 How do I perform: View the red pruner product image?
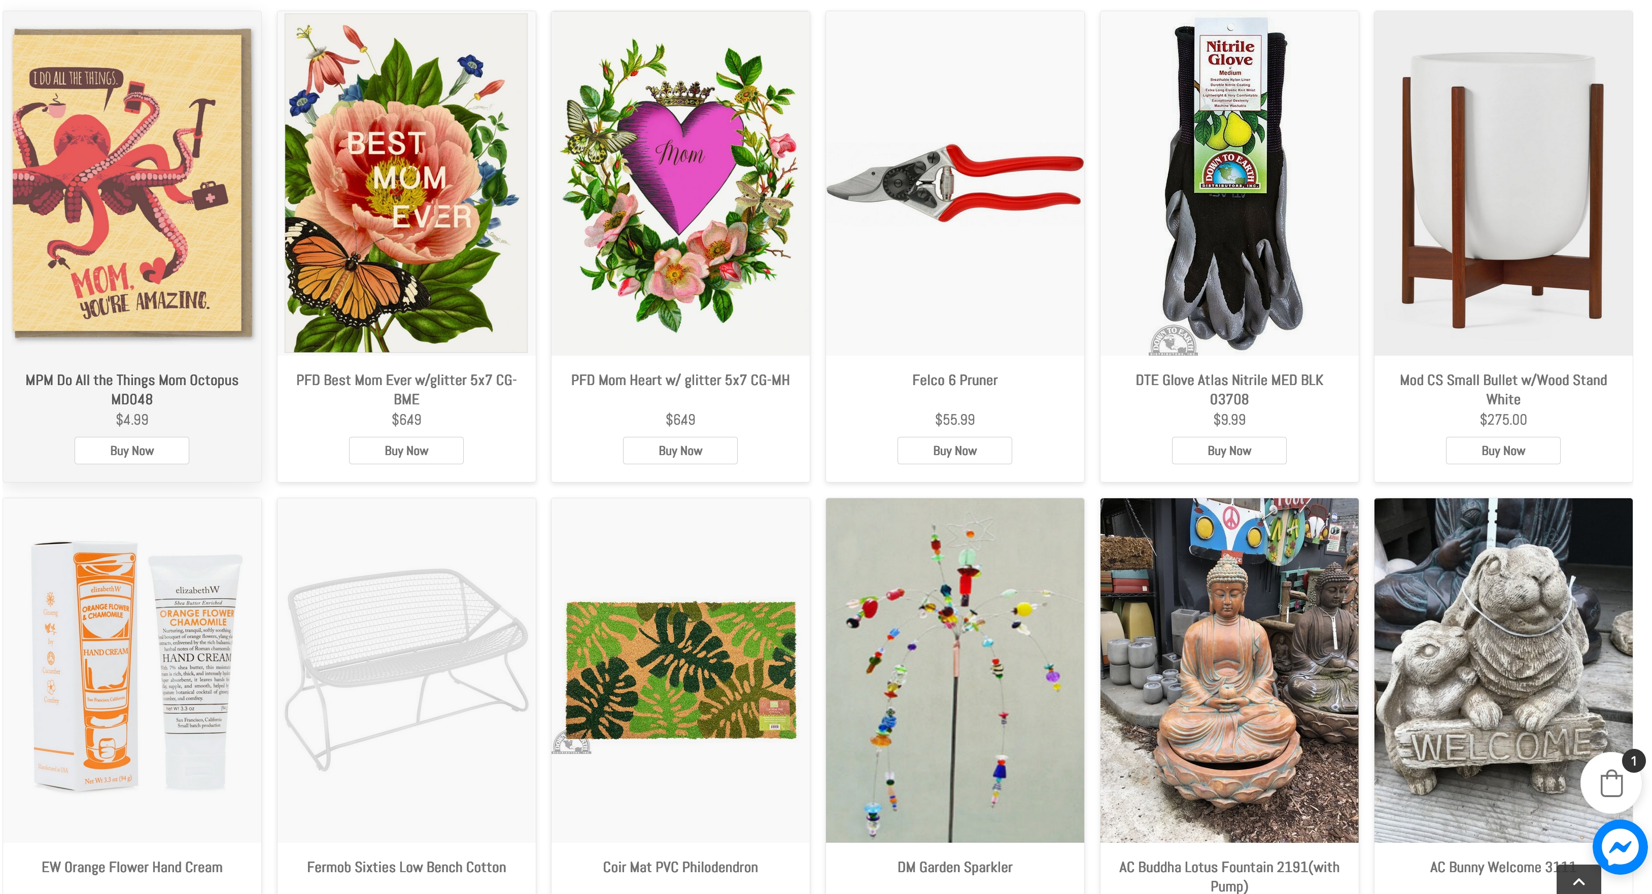954,184
